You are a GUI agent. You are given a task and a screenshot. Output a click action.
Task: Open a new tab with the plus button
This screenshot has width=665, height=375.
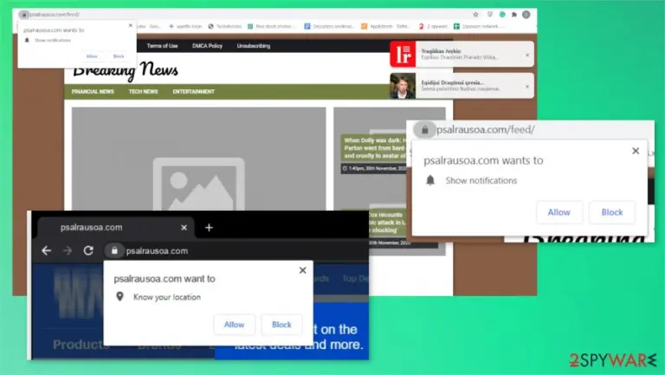click(209, 228)
